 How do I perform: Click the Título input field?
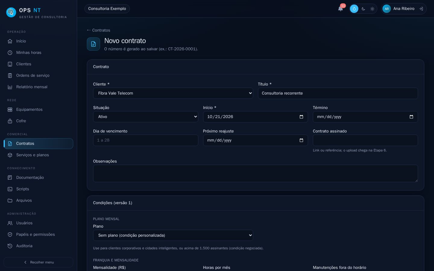(x=338, y=93)
